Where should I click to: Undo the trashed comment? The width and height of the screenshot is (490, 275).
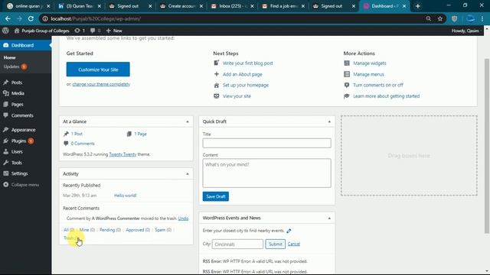point(183,218)
